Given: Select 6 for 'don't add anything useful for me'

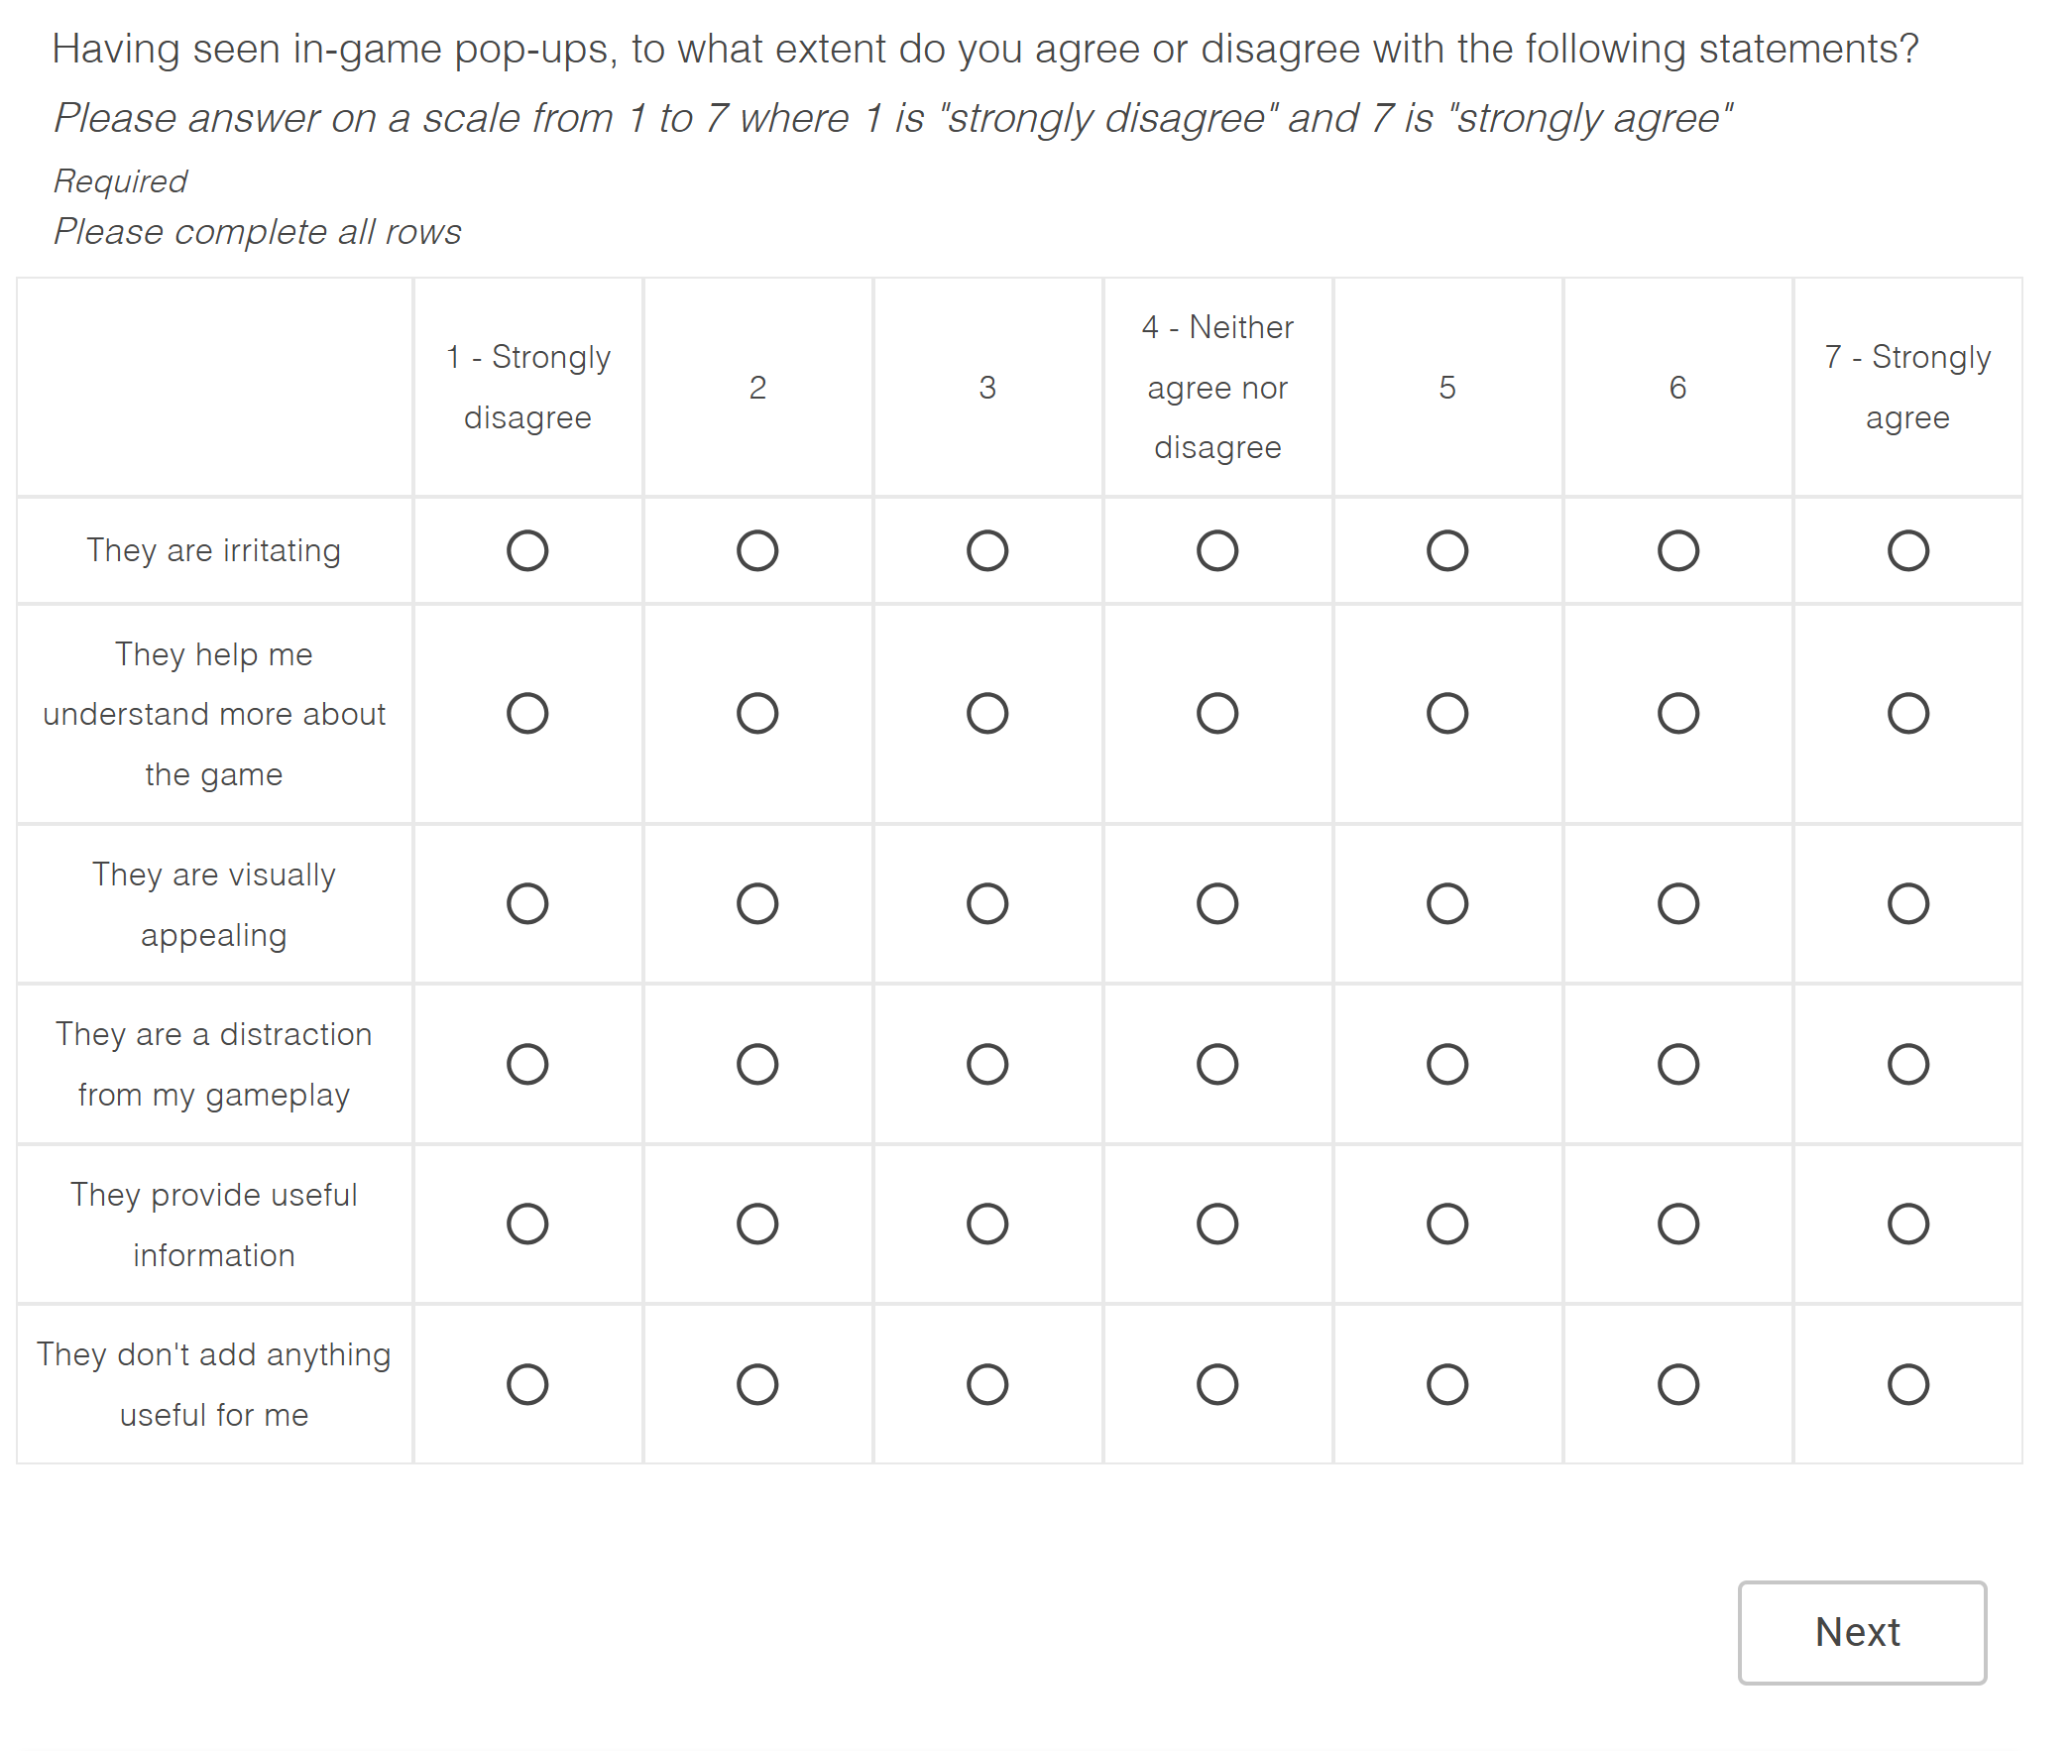Looking at the screenshot, I should click(1677, 1385).
